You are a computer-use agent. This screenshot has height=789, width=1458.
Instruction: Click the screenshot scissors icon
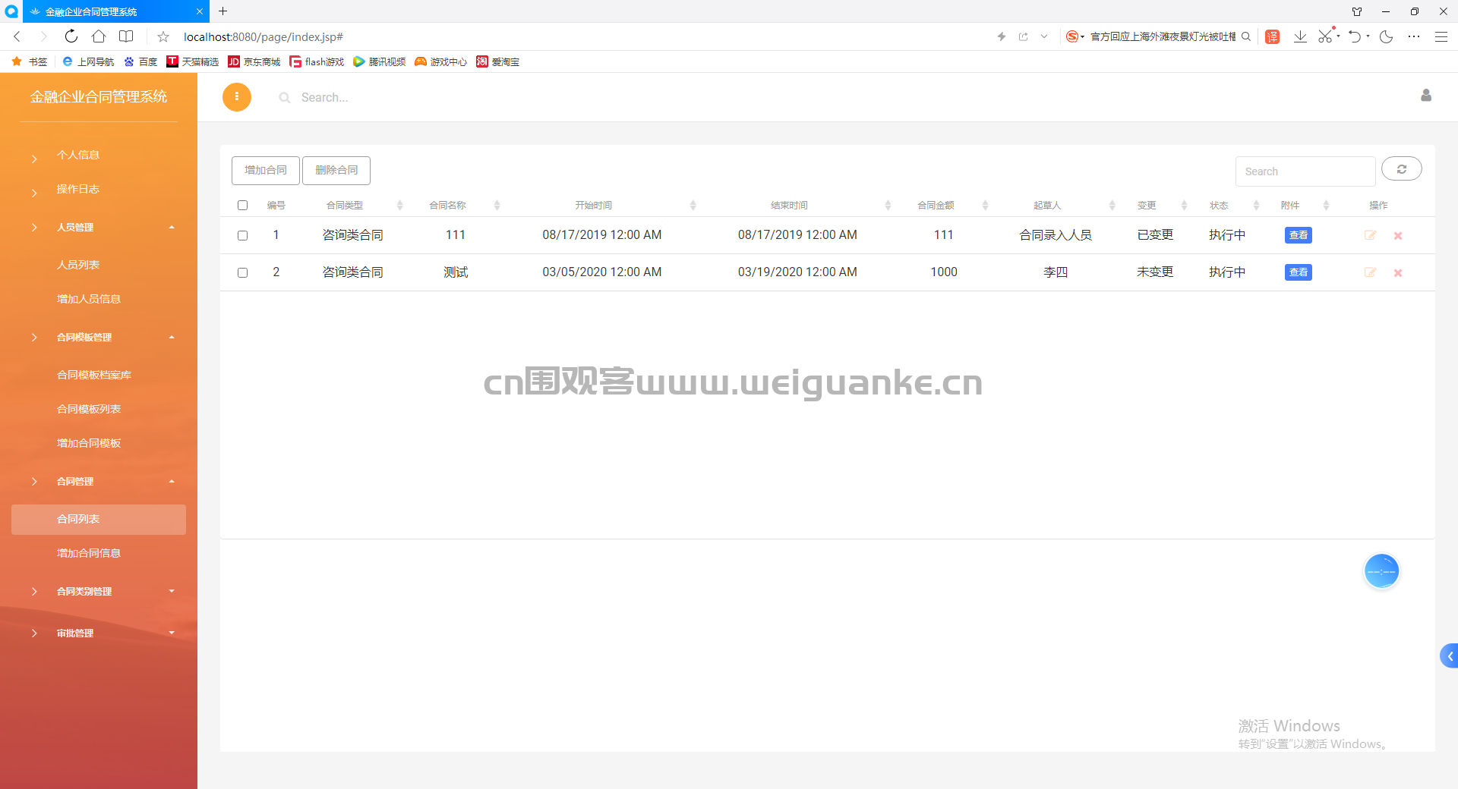[x=1326, y=36]
